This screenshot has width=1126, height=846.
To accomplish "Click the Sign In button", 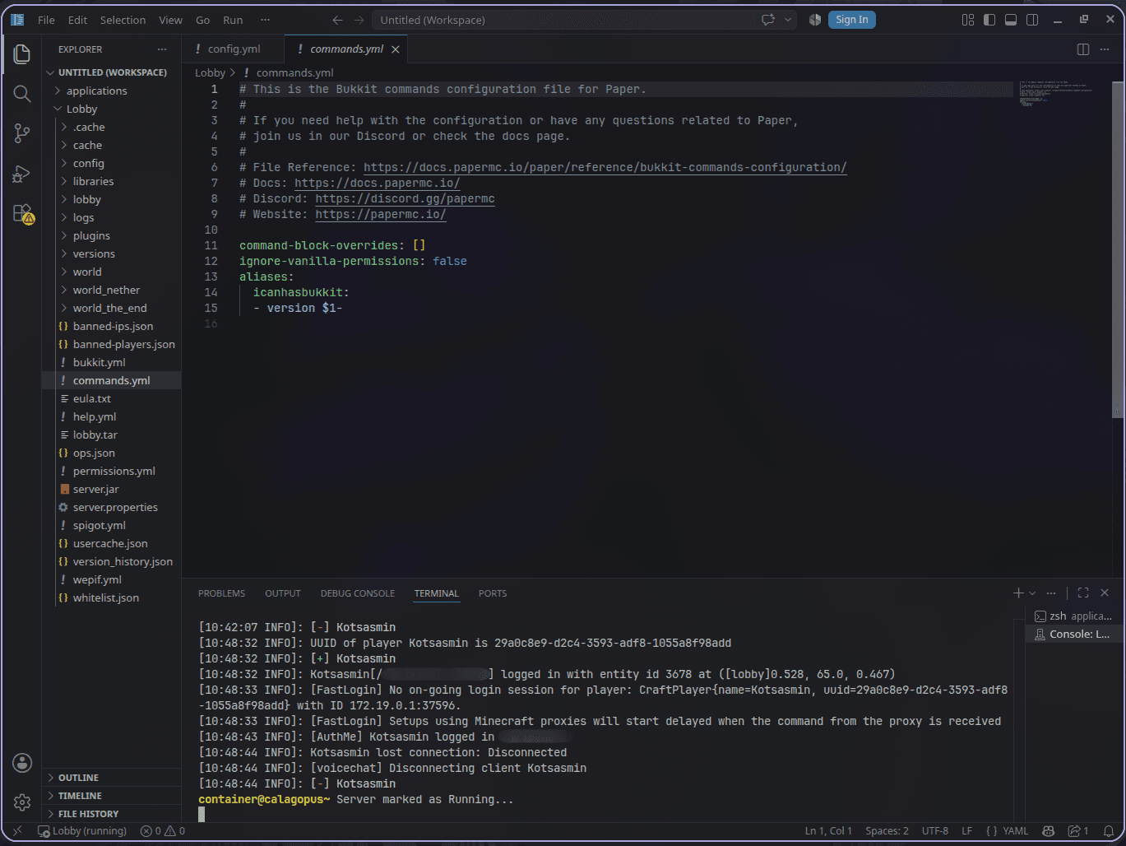I will click(x=851, y=20).
